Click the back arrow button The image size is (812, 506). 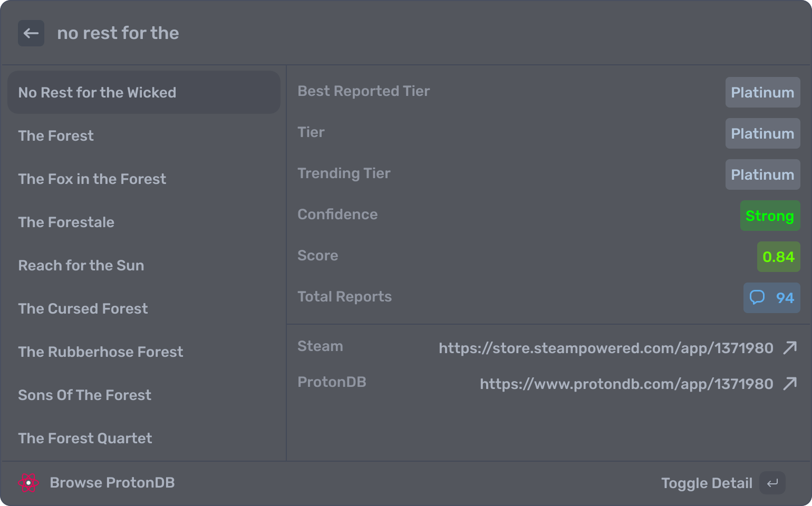31,33
